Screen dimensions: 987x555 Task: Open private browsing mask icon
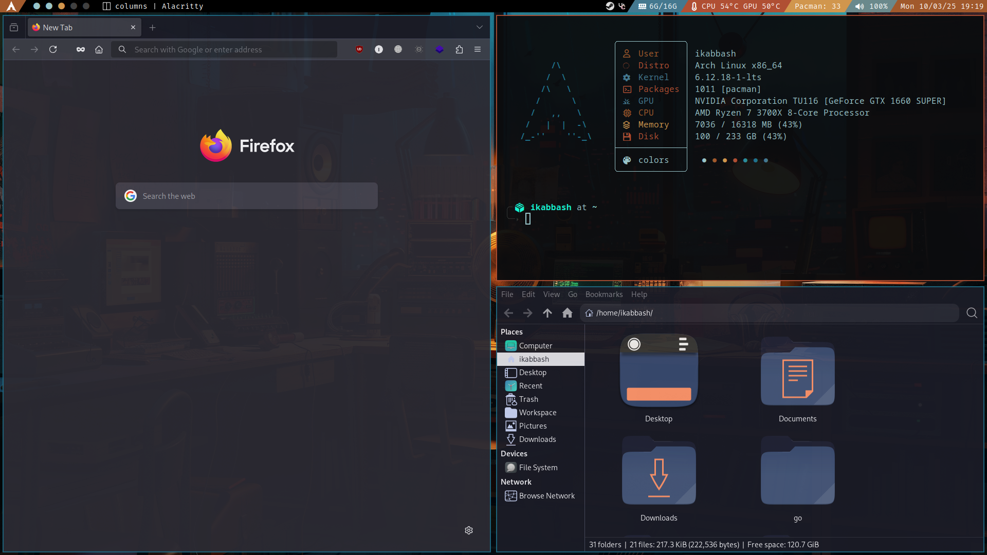[81, 49]
